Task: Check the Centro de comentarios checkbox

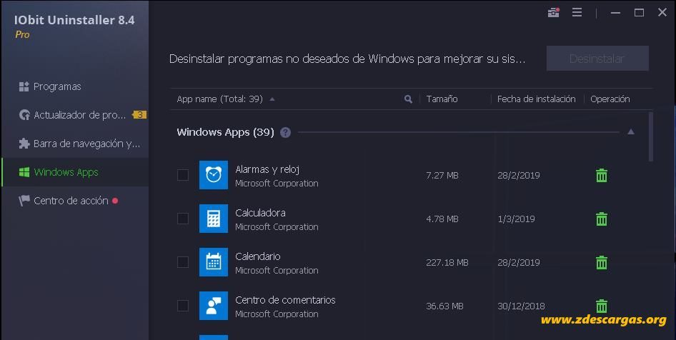Action: point(183,306)
